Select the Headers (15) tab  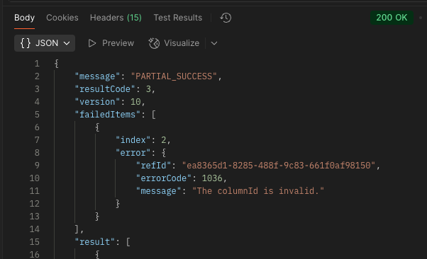116,18
